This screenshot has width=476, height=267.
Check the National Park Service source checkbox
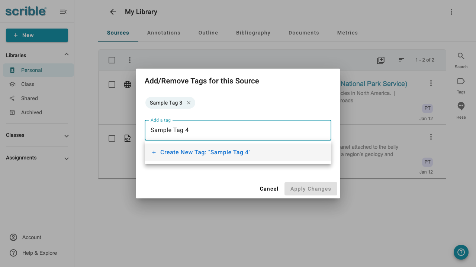(x=112, y=85)
